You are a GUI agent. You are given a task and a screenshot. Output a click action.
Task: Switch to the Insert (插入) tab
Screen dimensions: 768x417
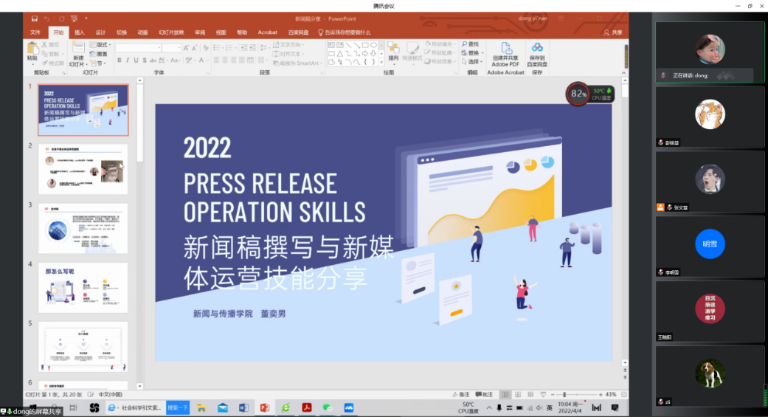pyautogui.click(x=80, y=32)
